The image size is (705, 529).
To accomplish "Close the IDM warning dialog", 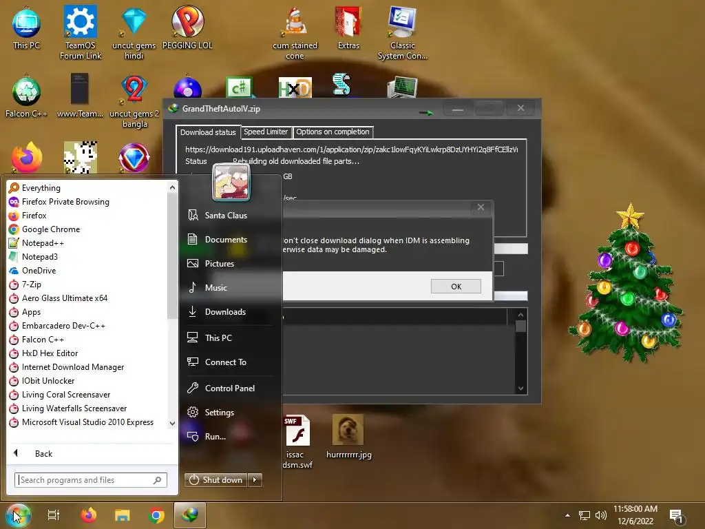I will (481, 207).
